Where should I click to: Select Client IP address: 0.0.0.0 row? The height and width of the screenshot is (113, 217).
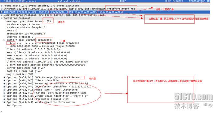[33, 49]
